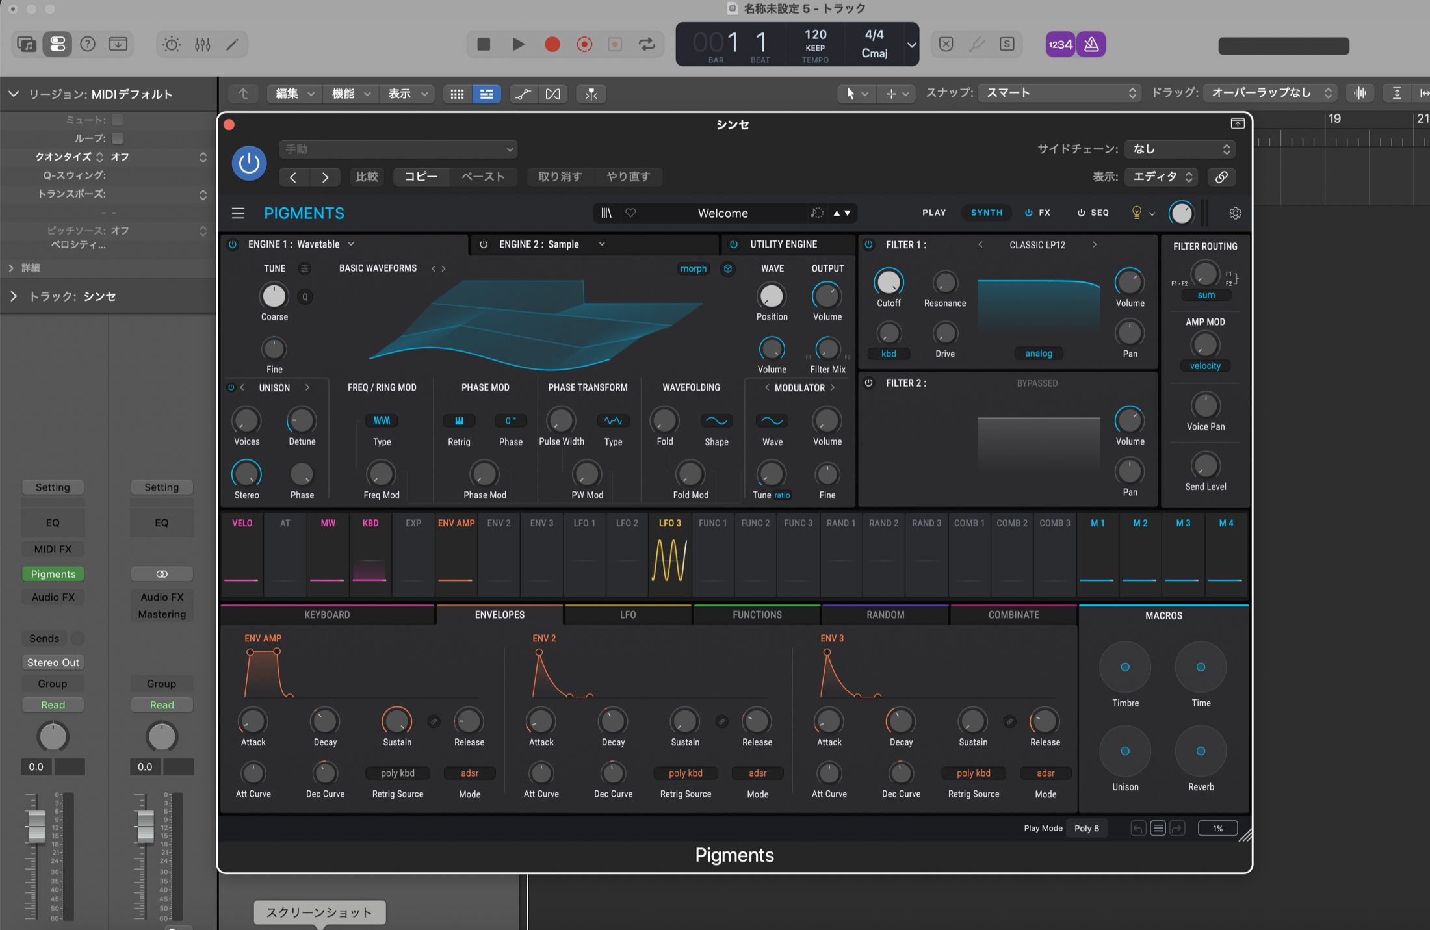
Task: Favorite the Welcome preset with heart icon
Action: tap(630, 213)
